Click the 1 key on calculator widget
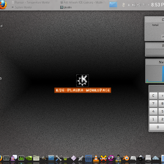The width and height of the screenshot is (164, 164). [153, 119]
